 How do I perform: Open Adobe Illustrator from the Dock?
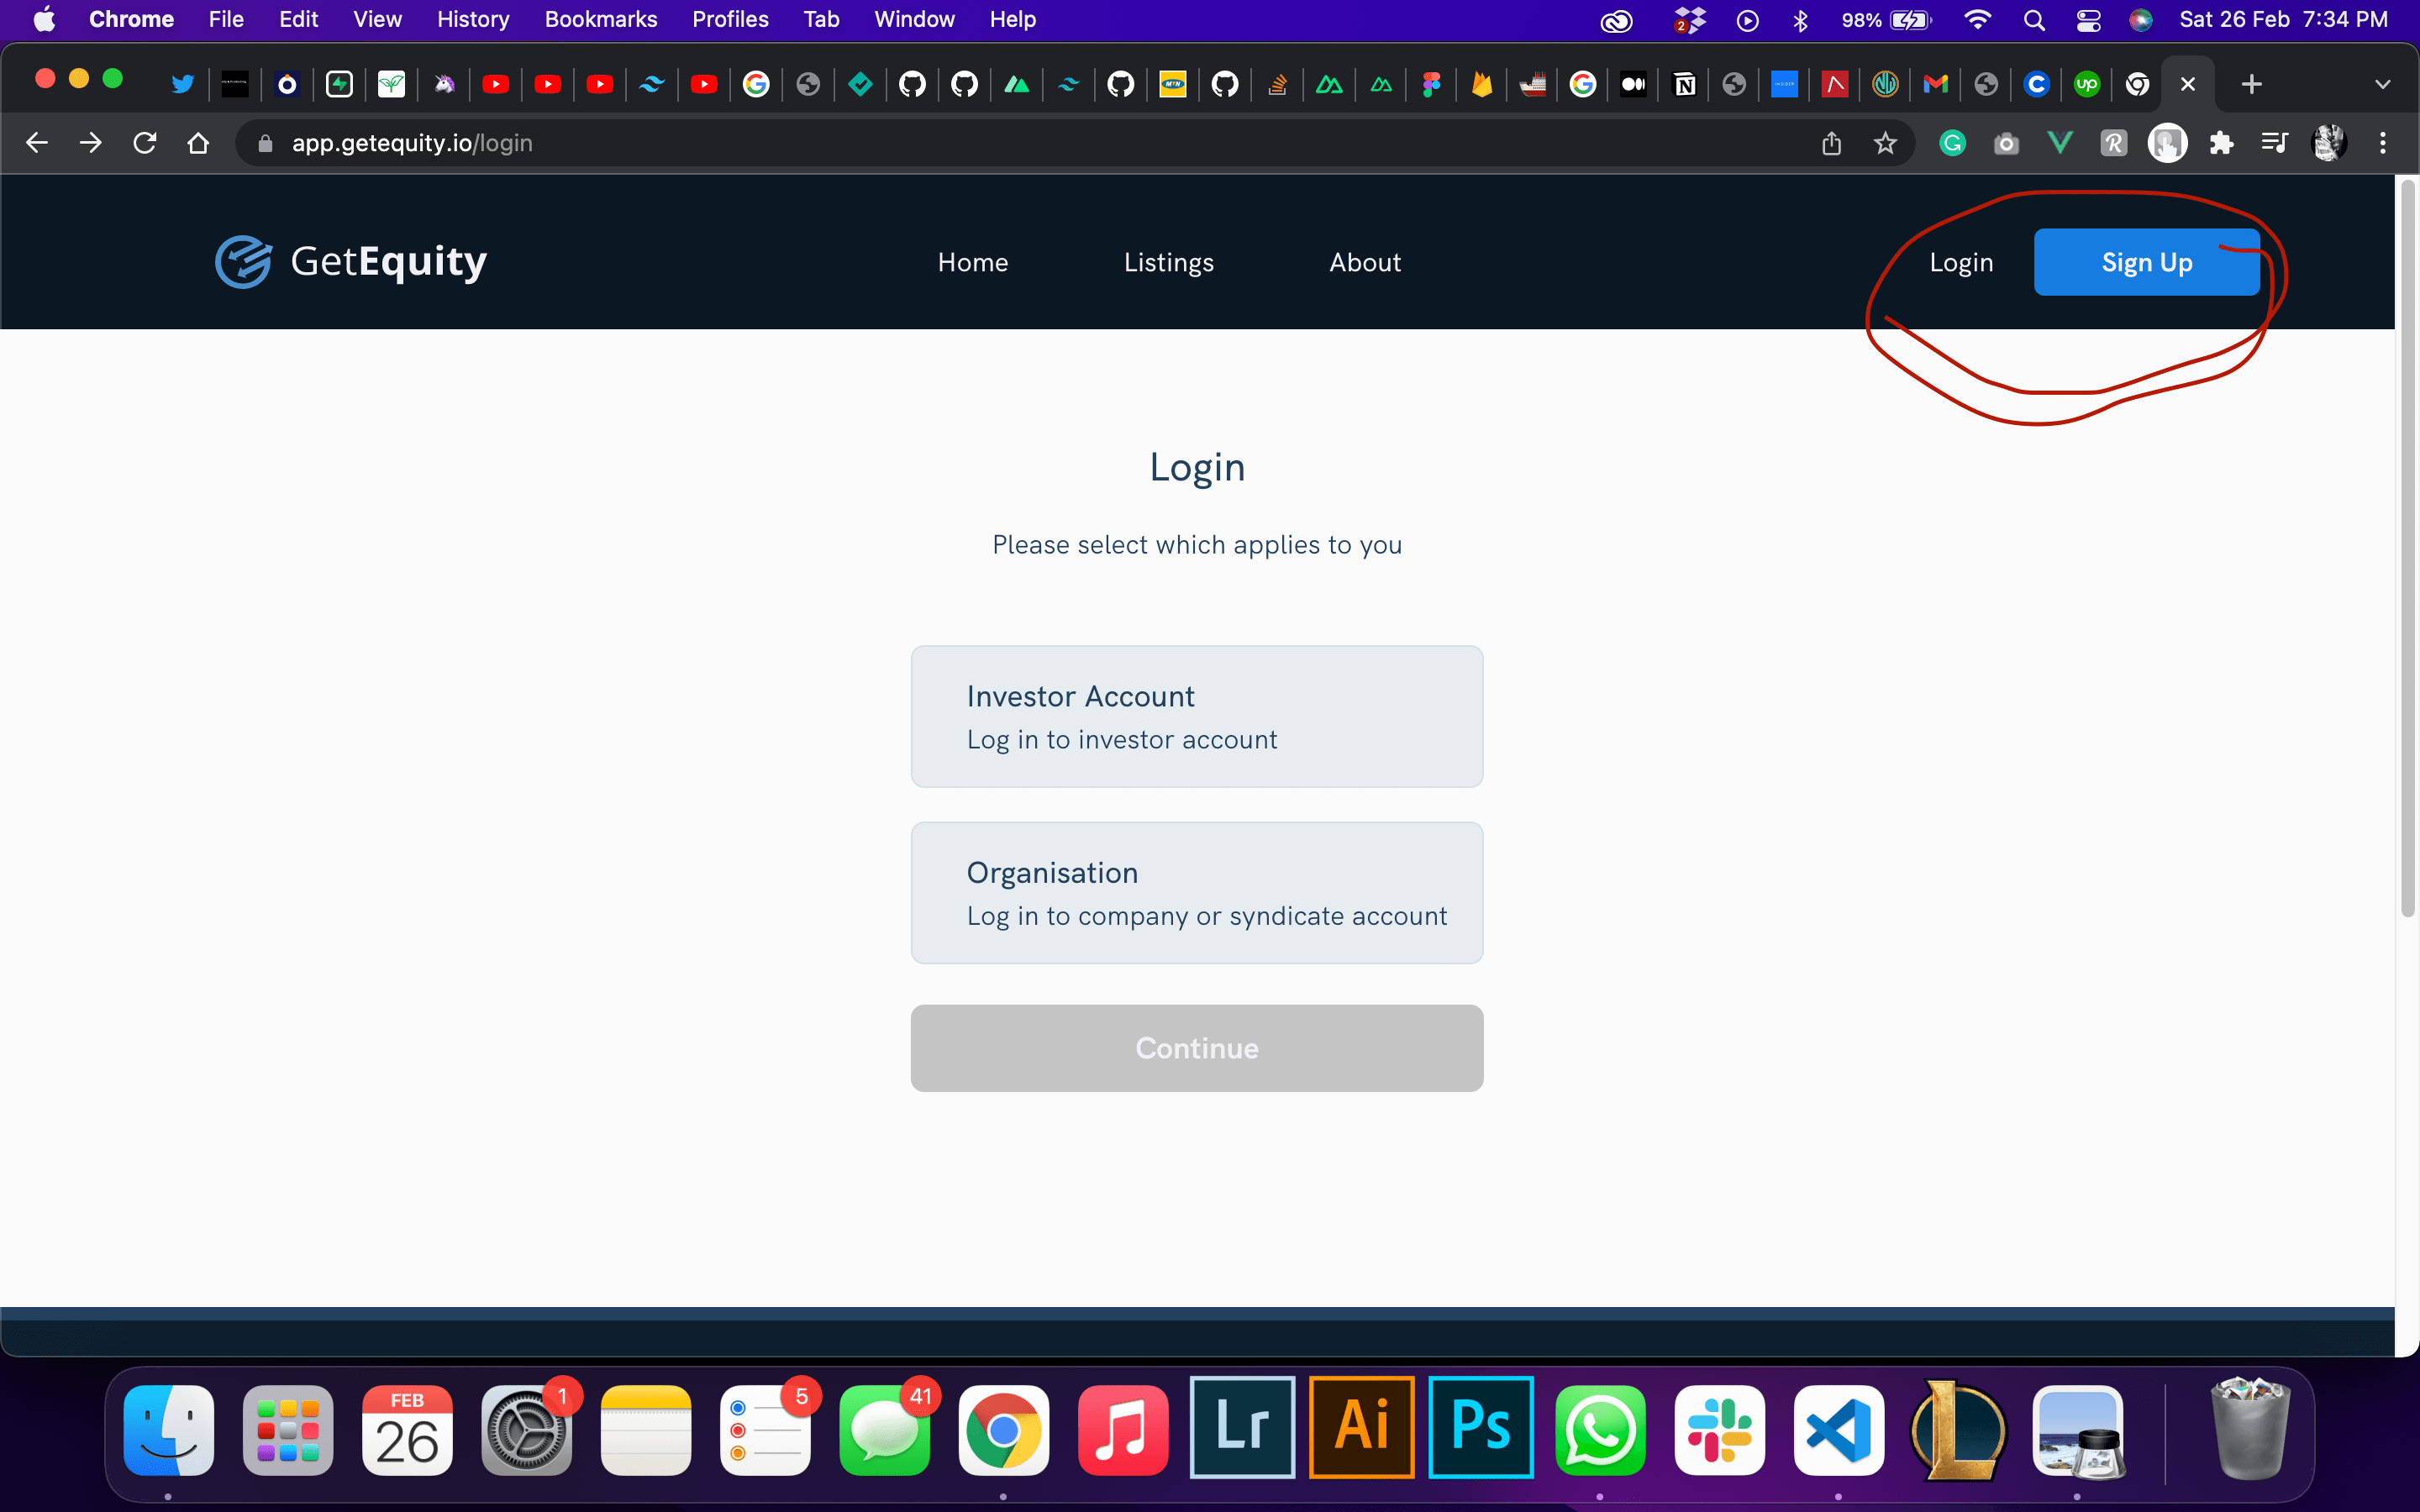tap(1361, 1426)
